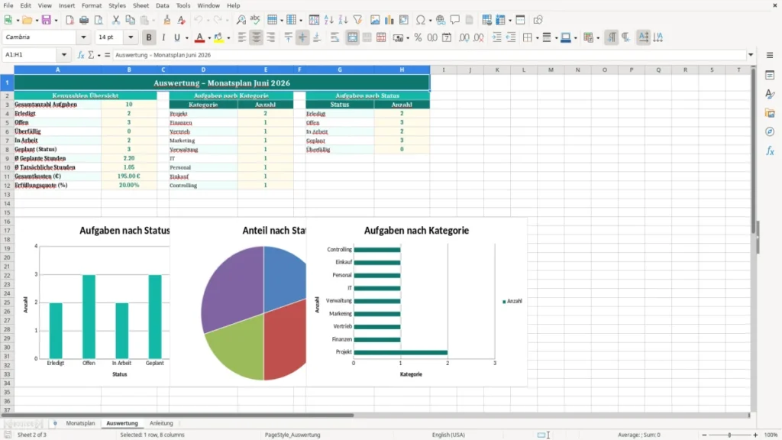Insert an image from toolbar
The image size is (782, 440).
coord(375,20)
